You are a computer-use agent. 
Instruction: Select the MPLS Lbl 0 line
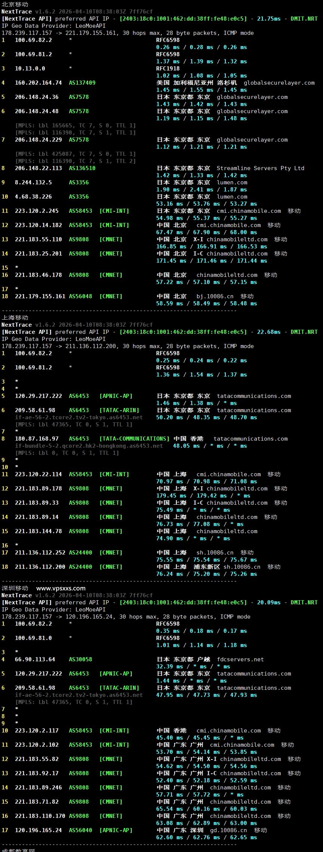click(67, 453)
